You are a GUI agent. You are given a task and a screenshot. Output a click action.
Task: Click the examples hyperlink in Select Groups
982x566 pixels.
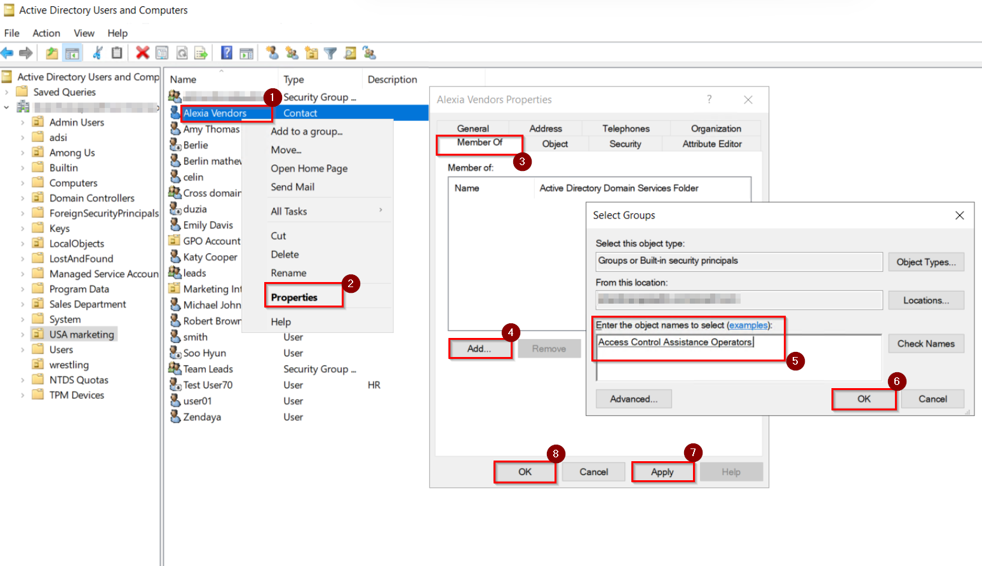pos(750,325)
